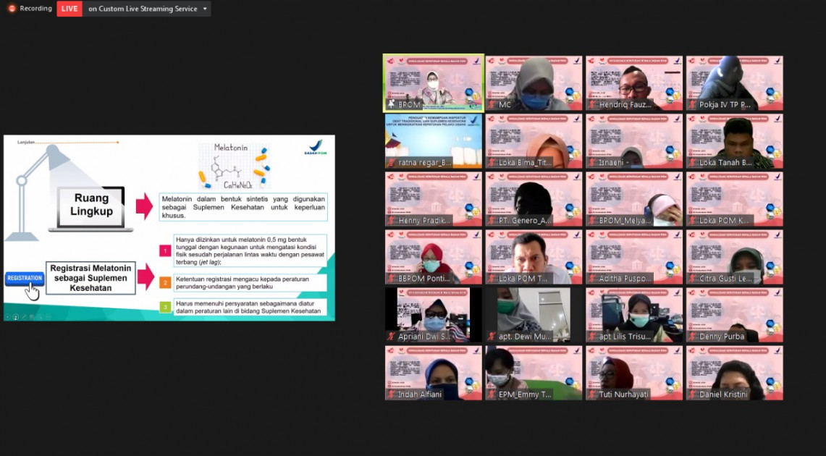Click muted mic icon next to Indah Alfiani

click(x=392, y=394)
